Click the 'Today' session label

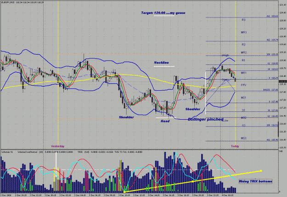point(235,146)
